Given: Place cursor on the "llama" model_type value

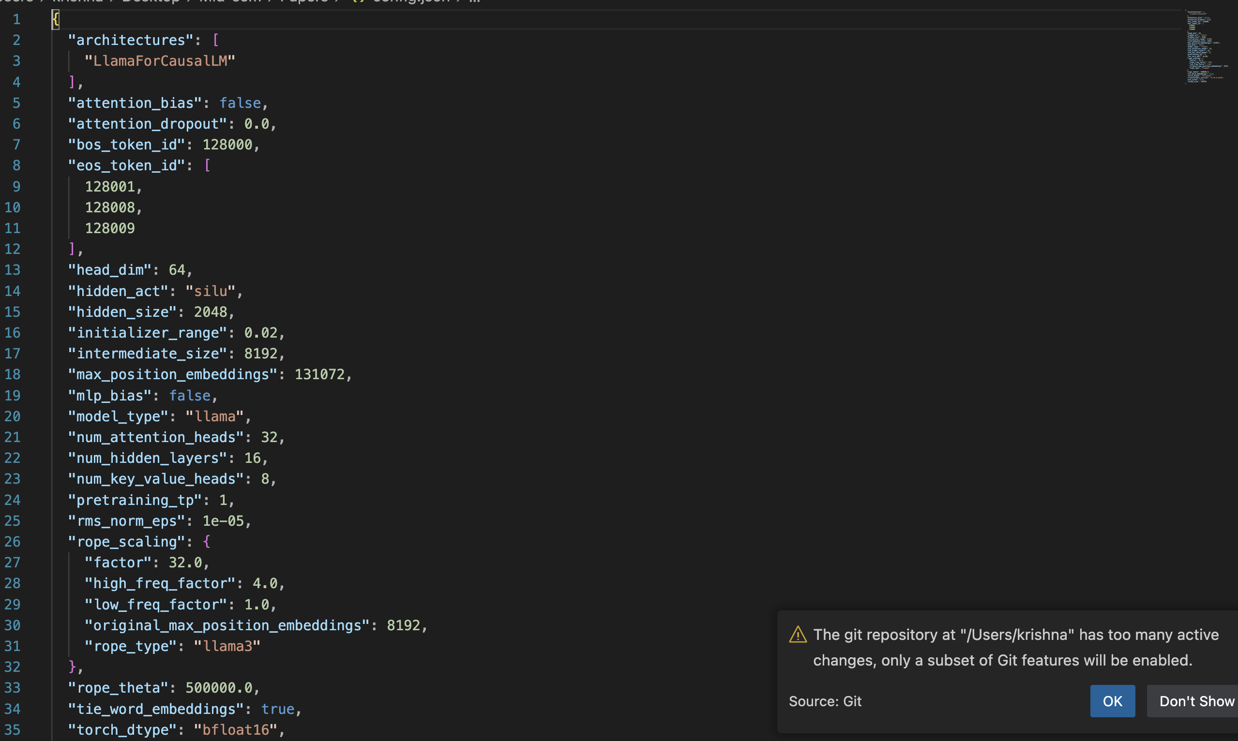Looking at the screenshot, I should point(215,416).
